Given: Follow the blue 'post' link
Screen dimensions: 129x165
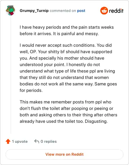Looking at the screenshot, I should [x=81, y=11].
